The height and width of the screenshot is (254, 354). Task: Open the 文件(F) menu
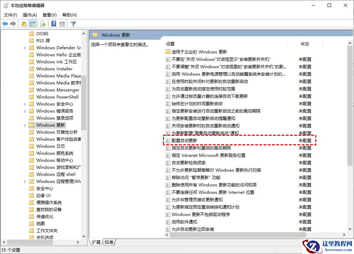[x=10, y=15]
